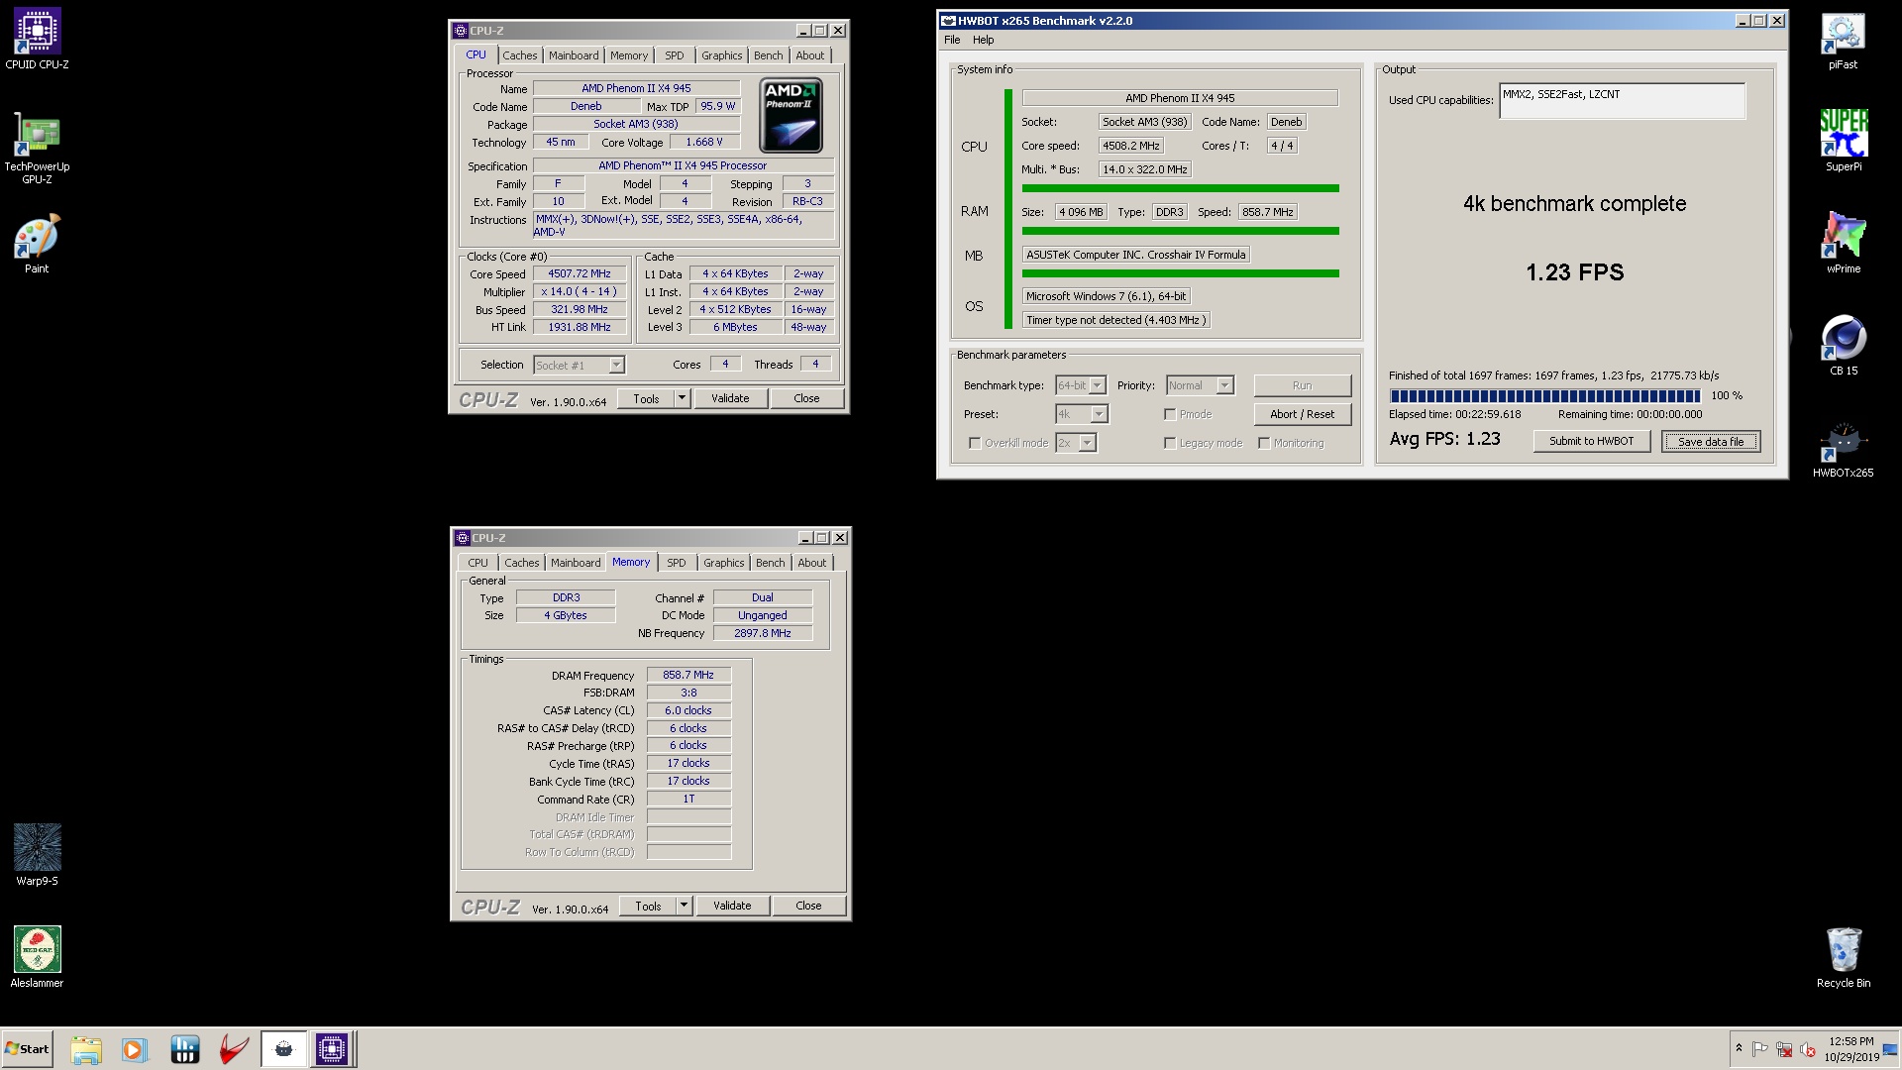Viewport: 1902px width, 1070px height.
Task: Click Validate in top CPU-Z window
Action: click(x=730, y=398)
